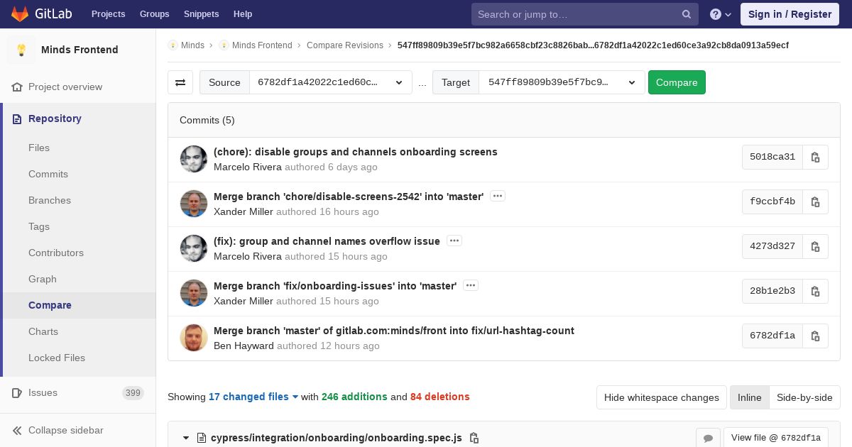Expand the 17 changed files list
Screen dimensions: 852x447
tap(253, 397)
